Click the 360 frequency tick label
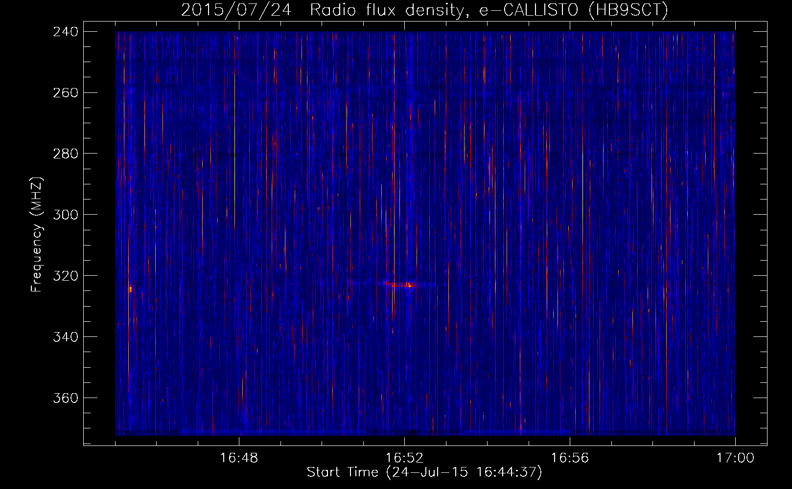Image resolution: width=792 pixels, height=489 pixels. (x=66, y=399)
